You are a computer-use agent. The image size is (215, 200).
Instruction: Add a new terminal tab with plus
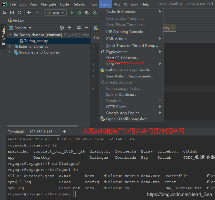click(x=64, y=132)
